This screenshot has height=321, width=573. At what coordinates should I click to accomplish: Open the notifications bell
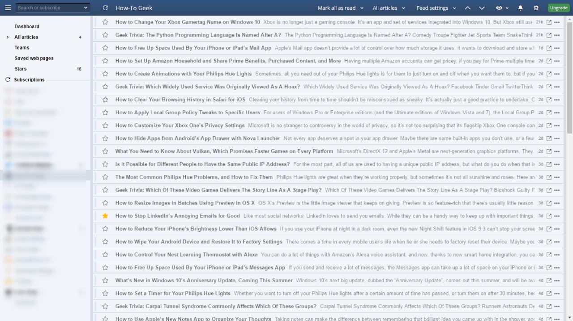tap(520, 8)
